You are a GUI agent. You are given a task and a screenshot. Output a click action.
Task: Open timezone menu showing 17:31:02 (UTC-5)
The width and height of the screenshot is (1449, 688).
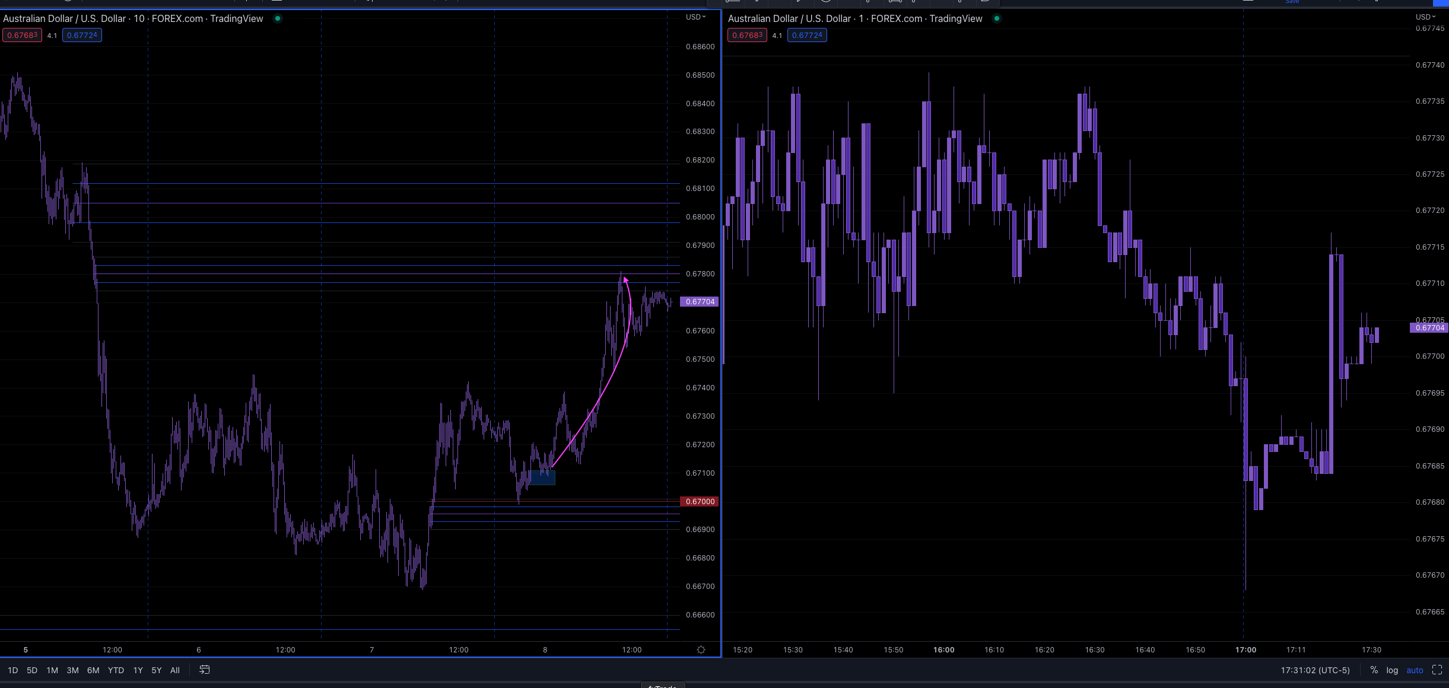pyautogui.click(x=1315, y=670)
